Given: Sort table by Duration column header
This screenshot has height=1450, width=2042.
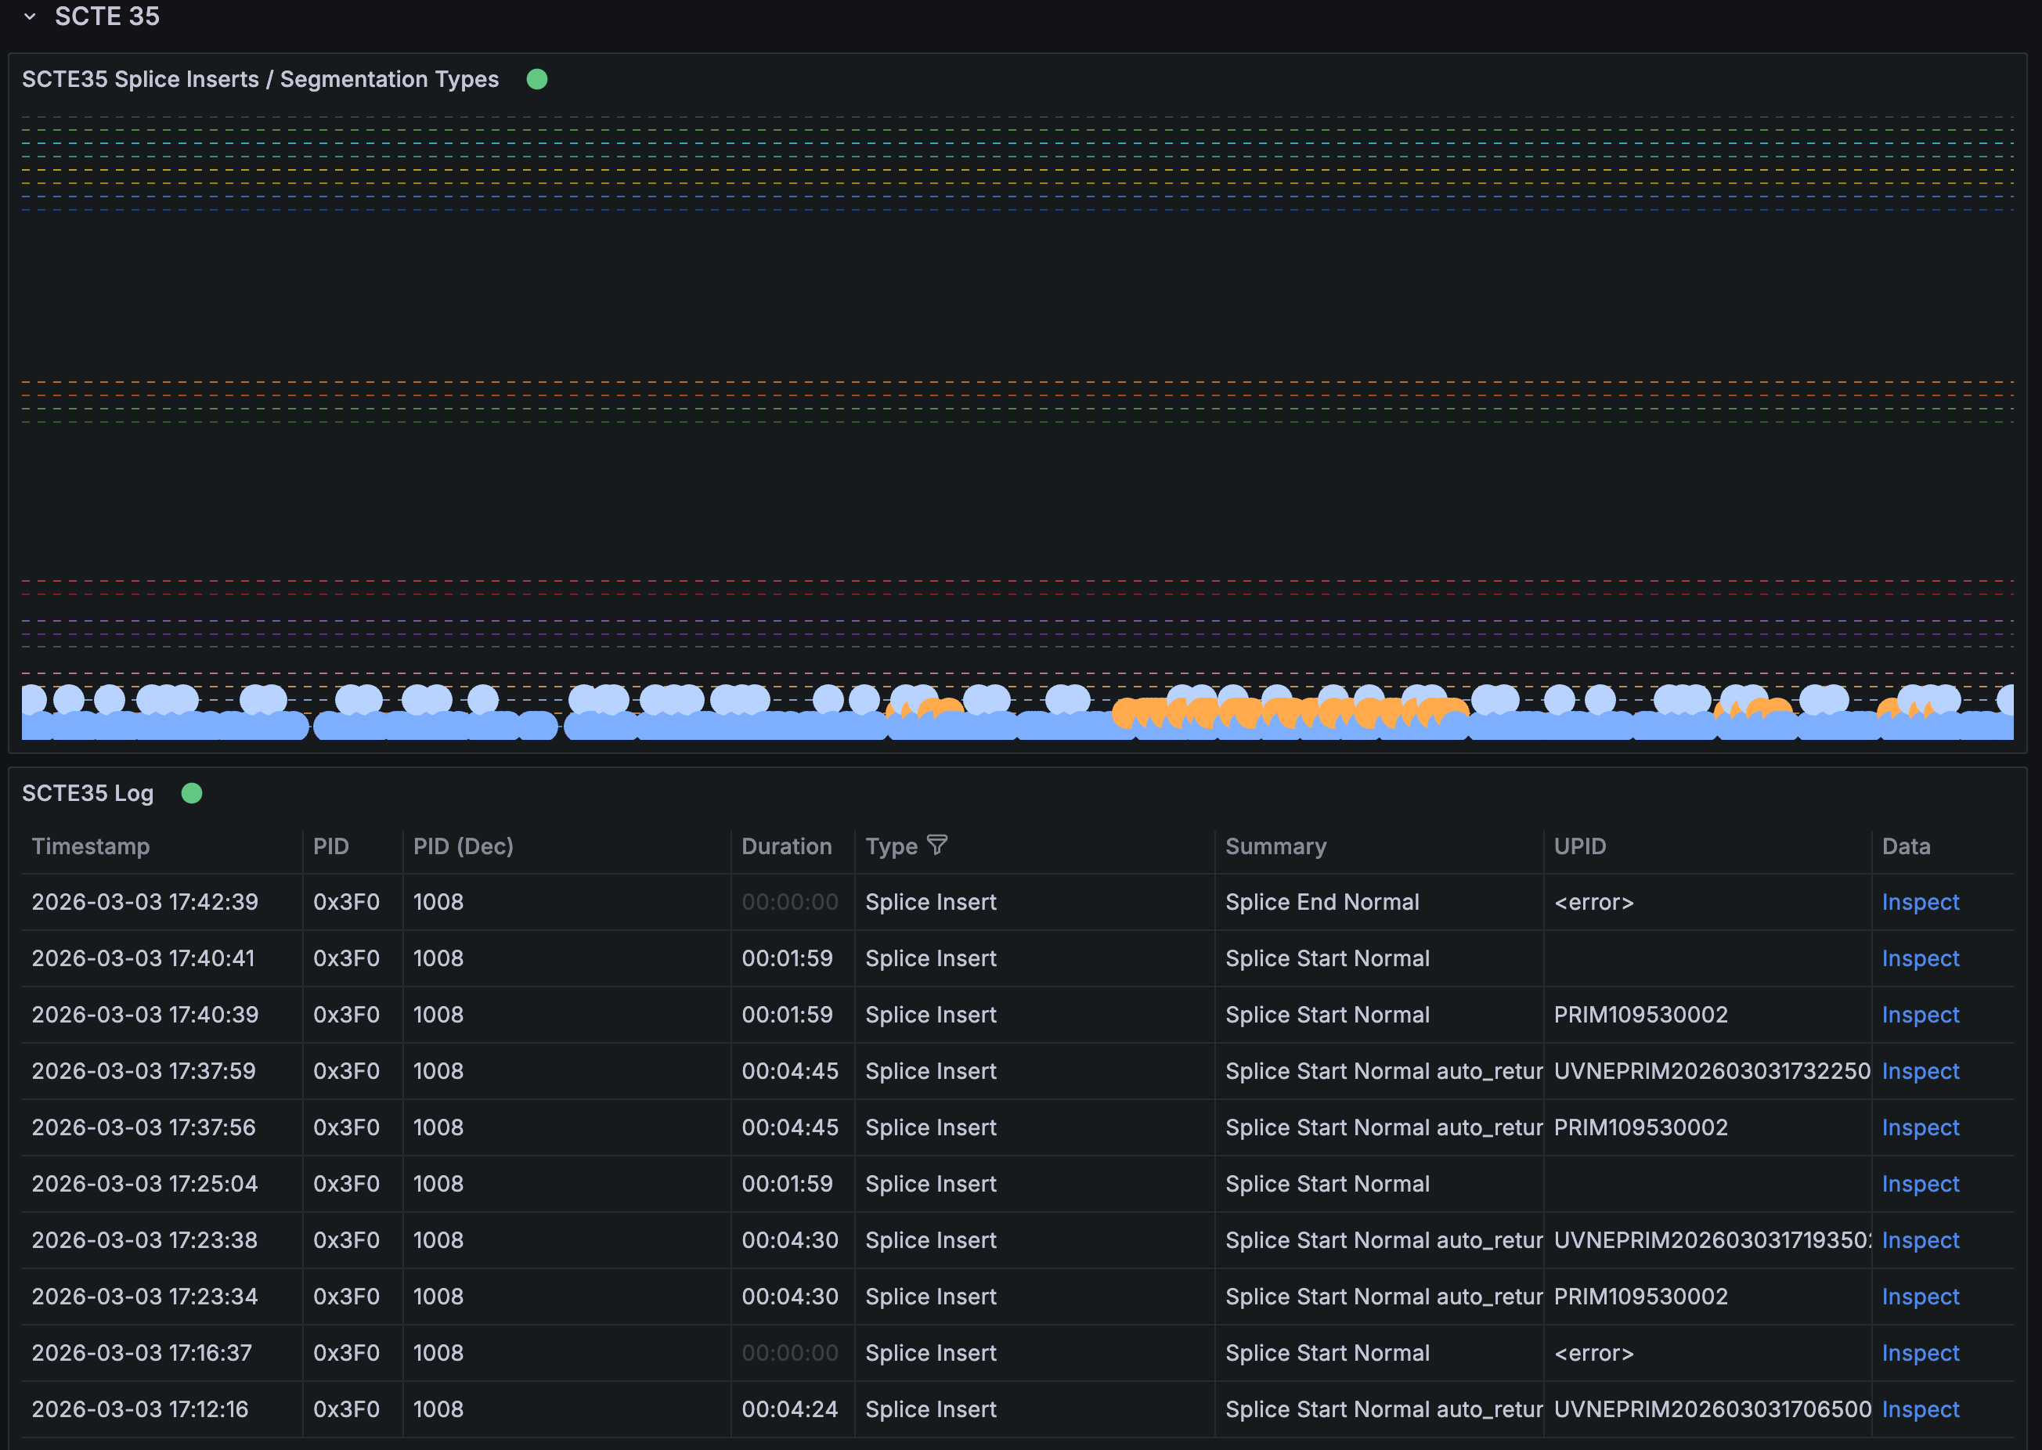Looking at the screenshot, I should 786,846.
